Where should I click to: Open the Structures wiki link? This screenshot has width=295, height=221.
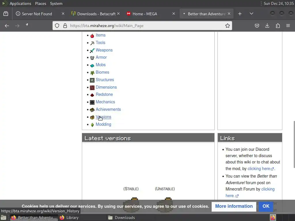coord(105,80)
